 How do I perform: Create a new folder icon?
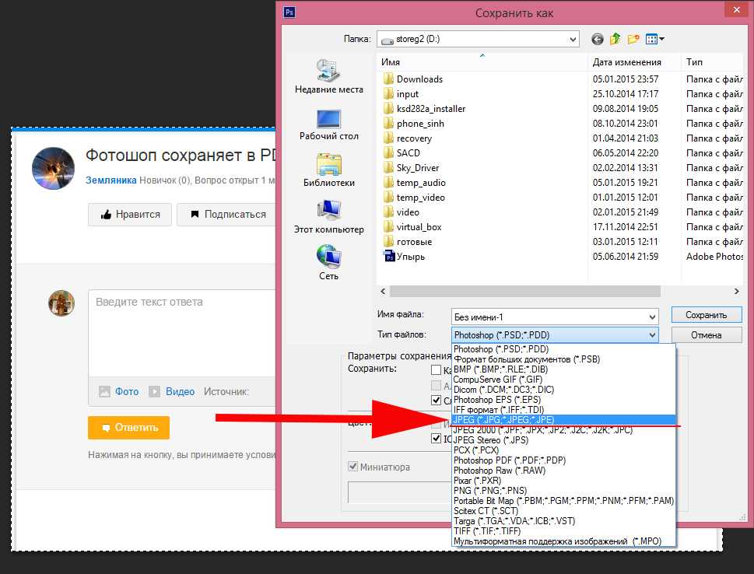(633, 39)
